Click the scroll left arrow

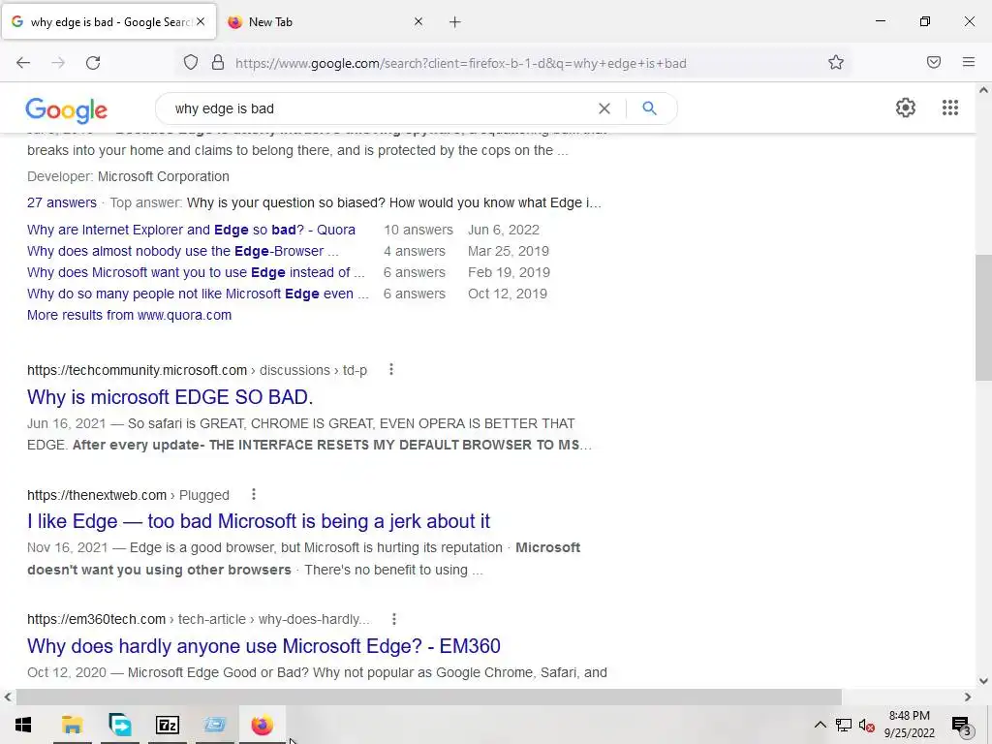pyautogui.click(x=8, y=697)
